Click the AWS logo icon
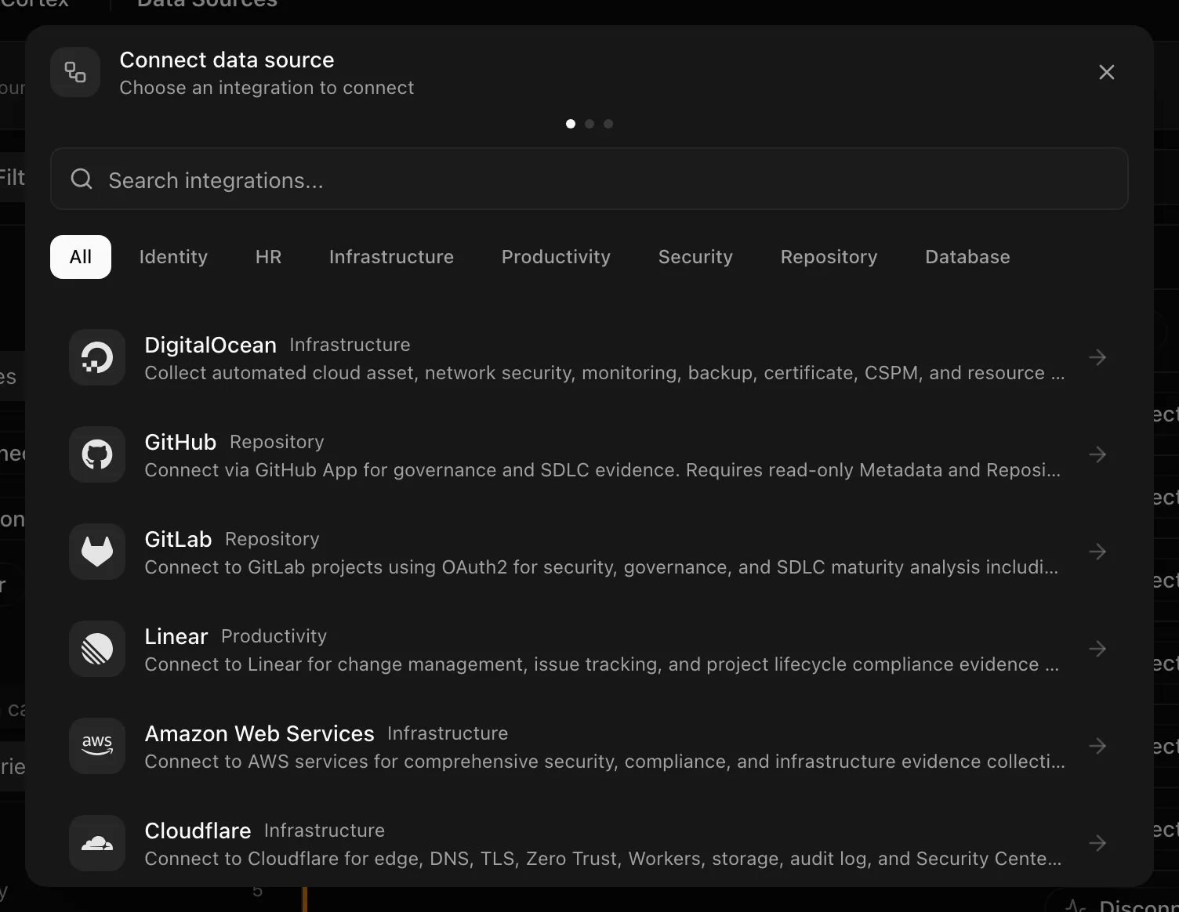The height and width of the screenshot is (912, 1179). click(97, 746)
